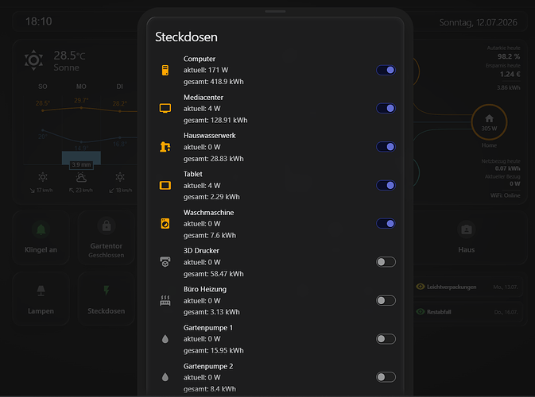Click the 1.24 € Ersparnis value

point(510,74)
